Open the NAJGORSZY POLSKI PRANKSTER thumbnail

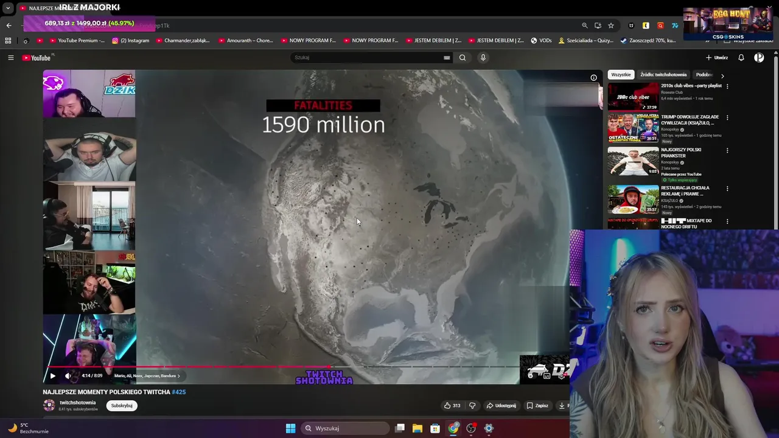point(633,161)
